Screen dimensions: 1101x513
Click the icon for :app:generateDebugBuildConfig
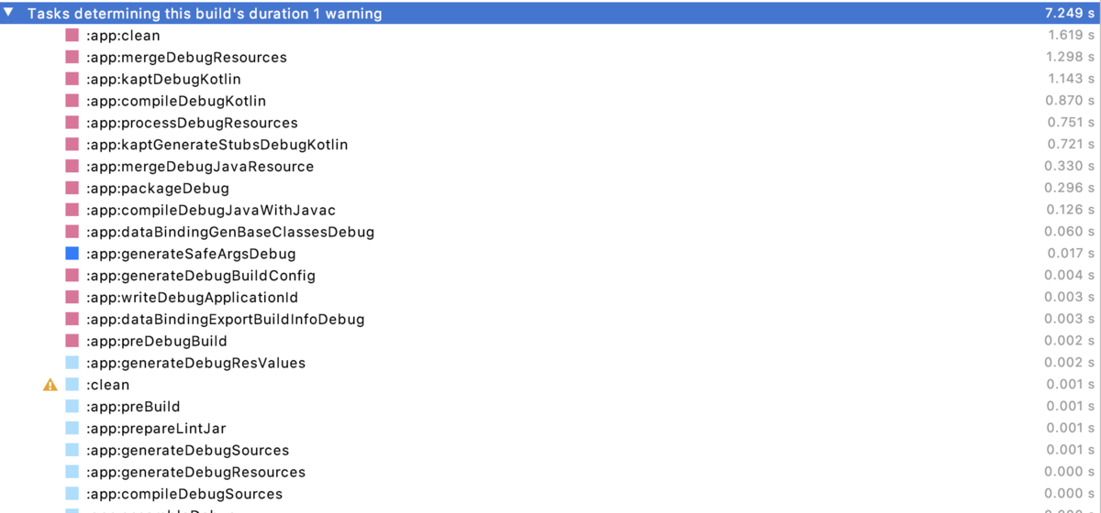pyautogui.click(x=72, y=276)
